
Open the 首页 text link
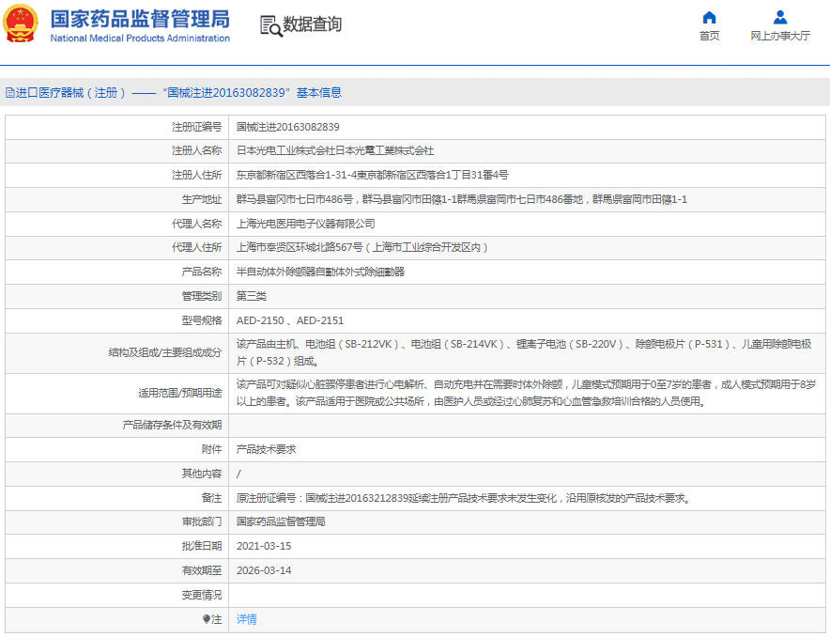(709, 36)
